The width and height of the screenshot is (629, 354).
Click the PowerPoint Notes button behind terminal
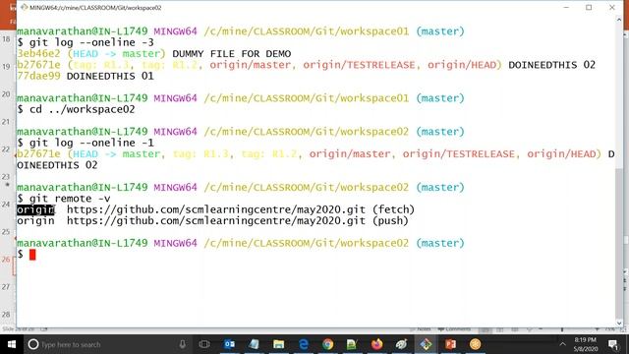pos(421,329)
